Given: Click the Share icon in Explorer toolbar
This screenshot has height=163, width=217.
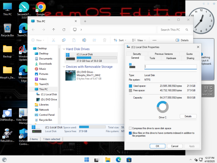Looking at the screenshot, I should pyautogui.click(x=94, y=40).
